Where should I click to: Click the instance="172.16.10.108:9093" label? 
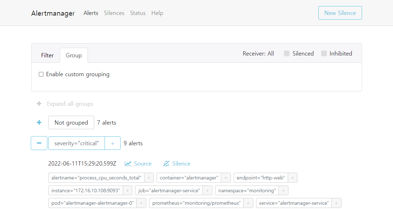(85, 190)
